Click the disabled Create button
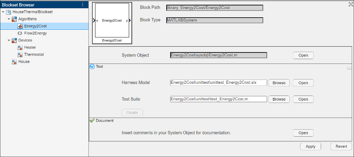The height and width of the screenshot is (157, 354). (x=132, y=112)
